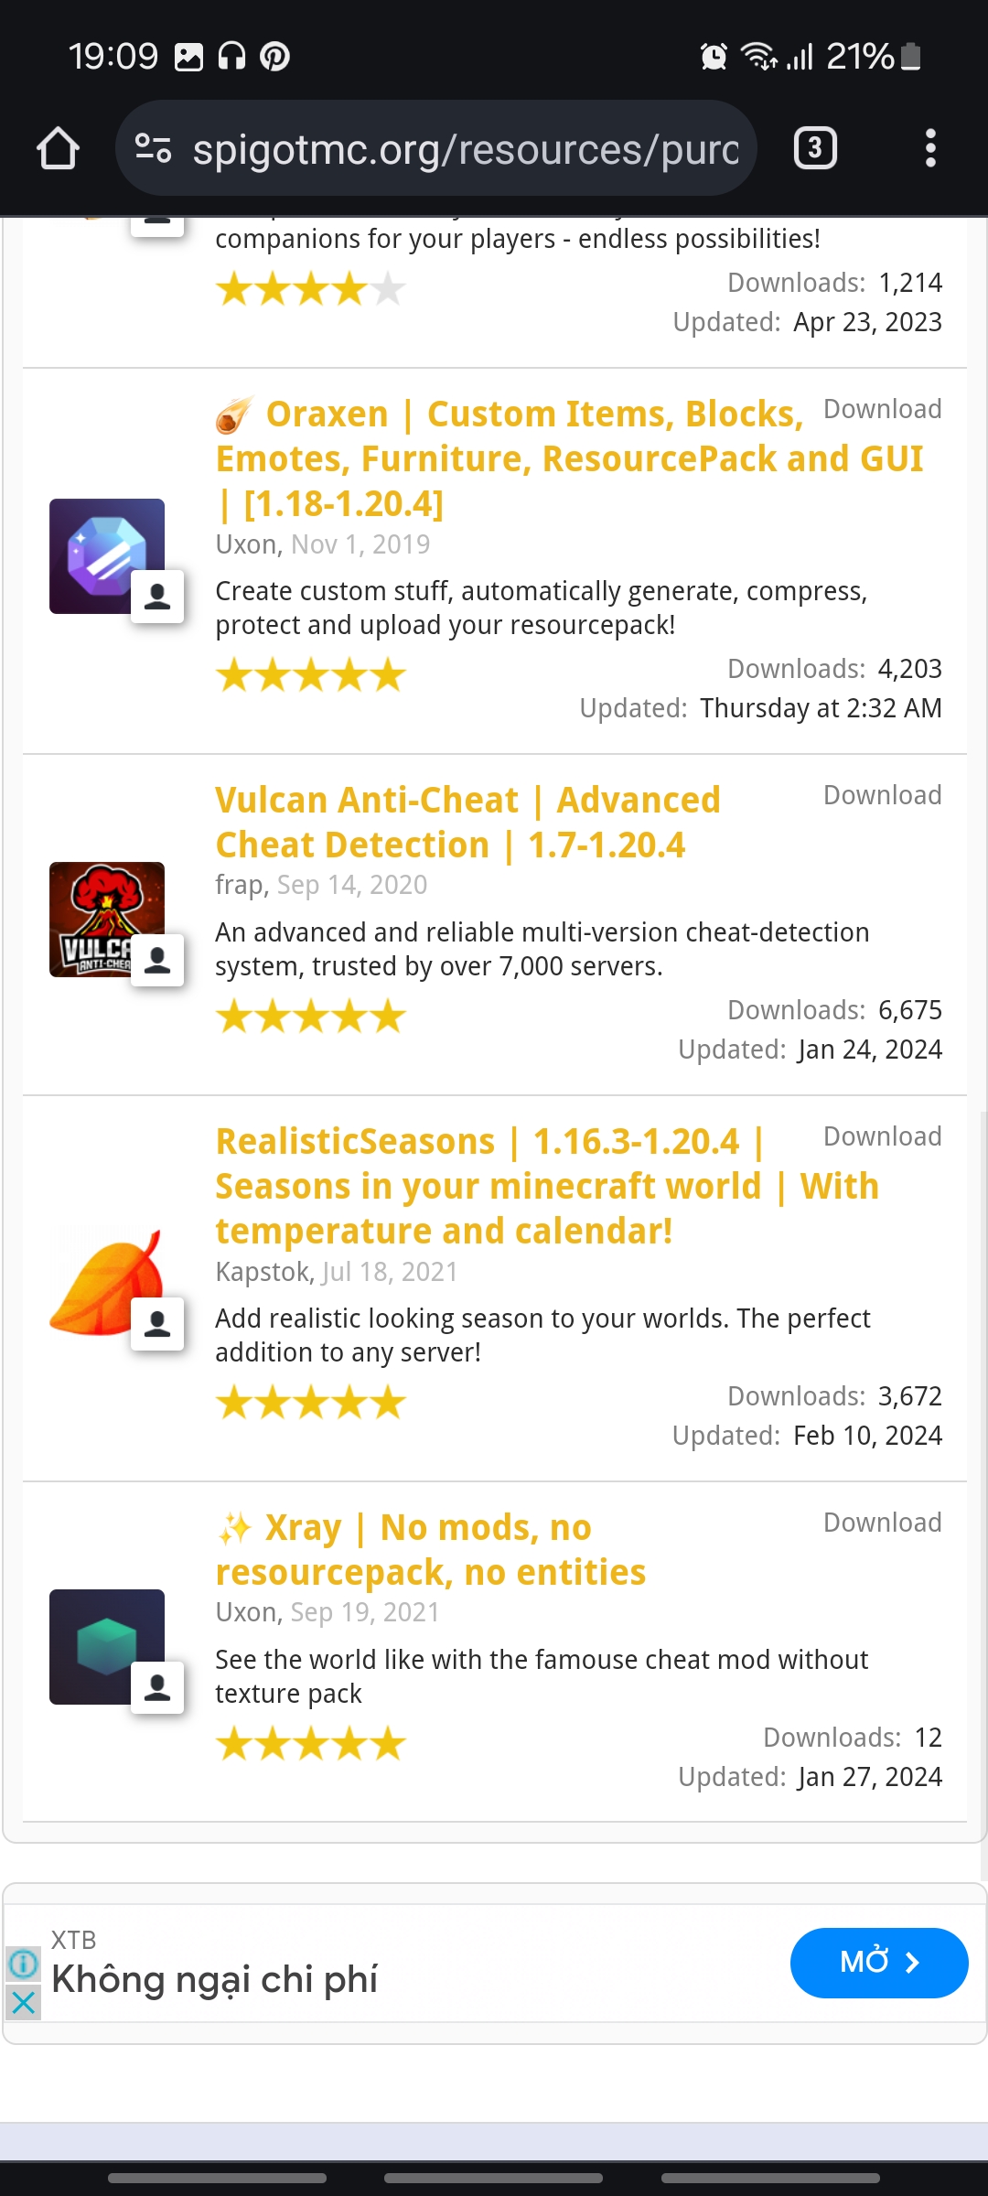Tap Download link for Xray resource
Image resolution: width=988 pixels, height=2196 pixels.
click(882, 1523)
